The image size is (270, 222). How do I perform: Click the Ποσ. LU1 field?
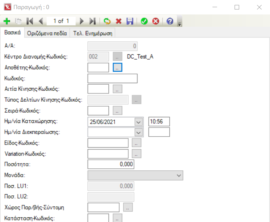pyautogui.click(x=111, y=186)
